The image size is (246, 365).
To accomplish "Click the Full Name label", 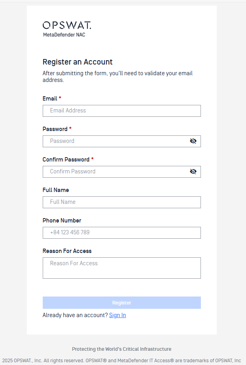I will (56, 190).
